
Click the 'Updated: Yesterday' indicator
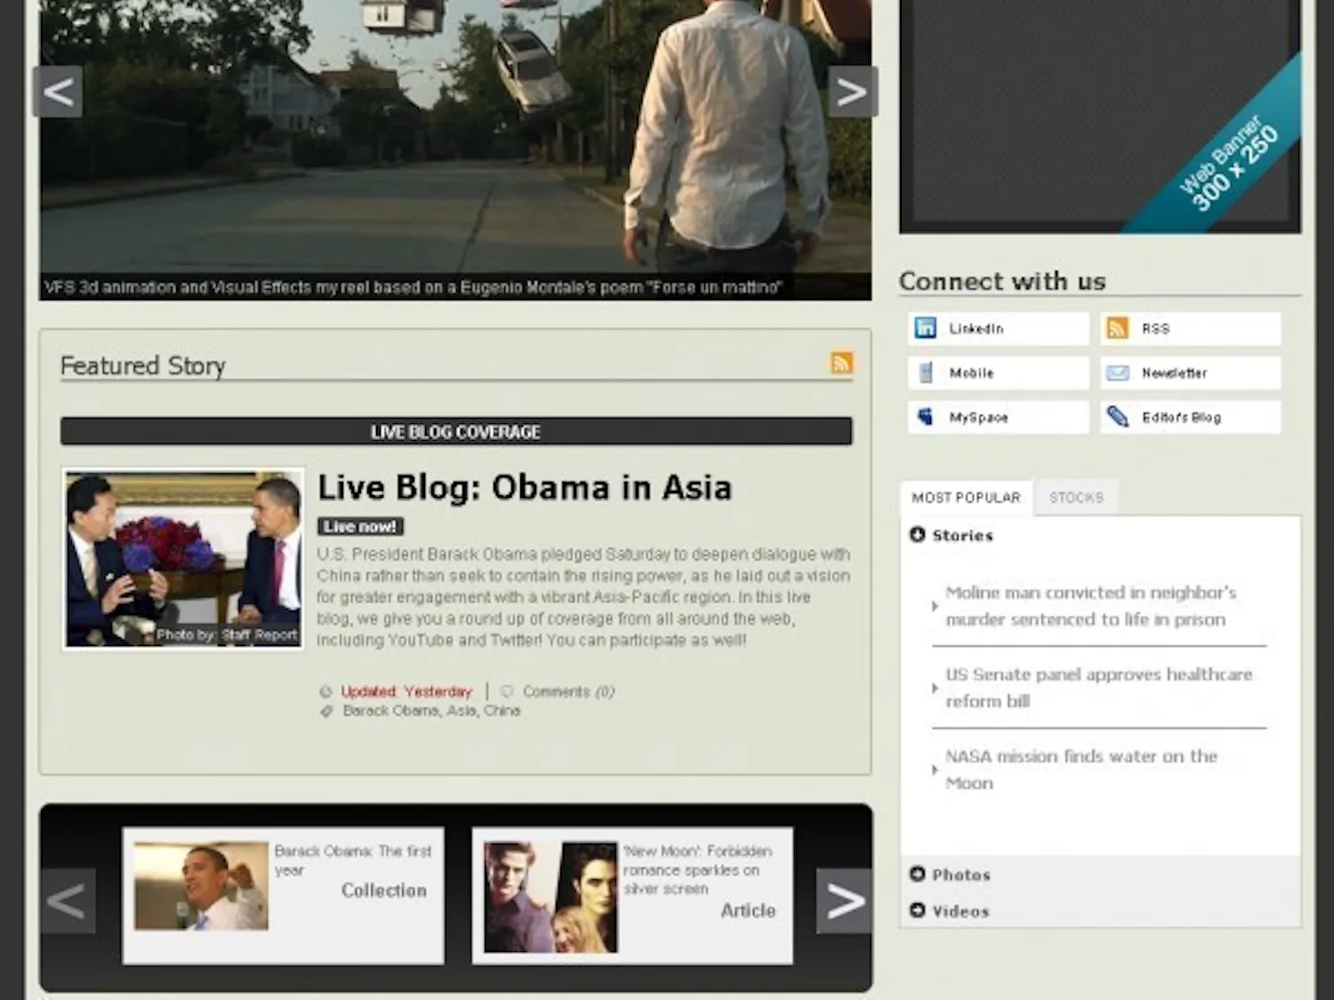pyautogui.click(x=405, y=691)
